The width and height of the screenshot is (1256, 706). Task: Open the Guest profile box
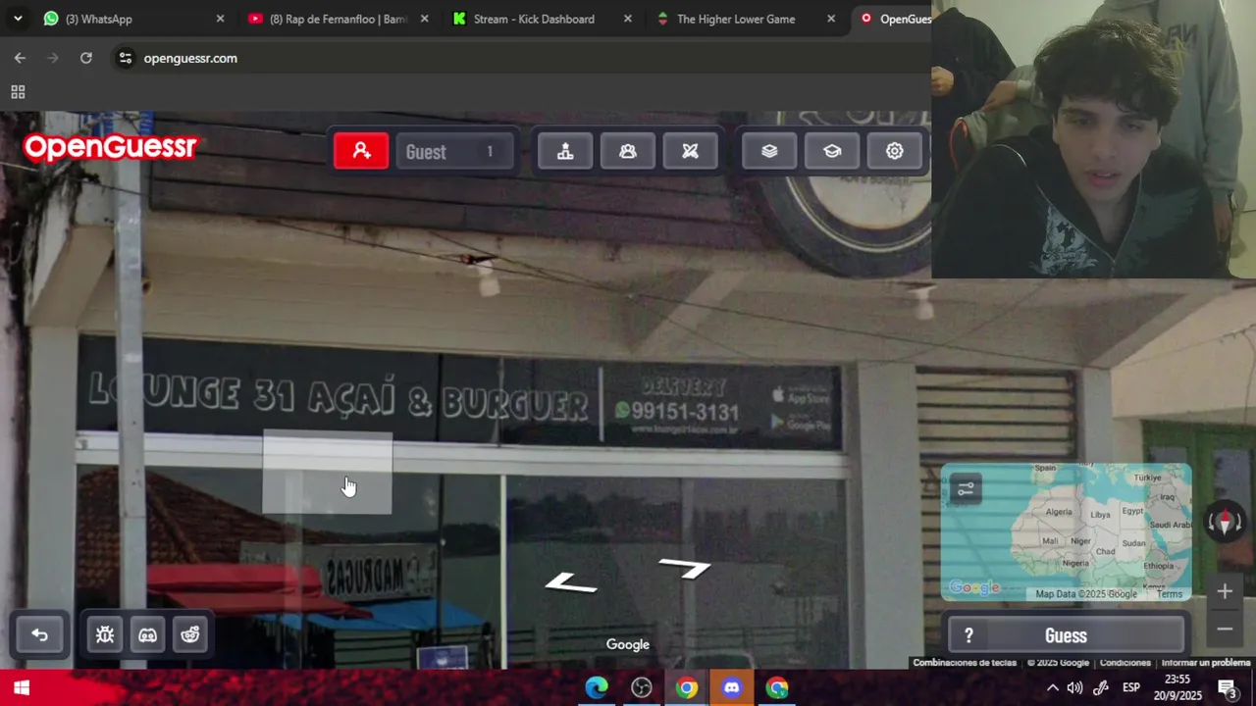[454, 151]
